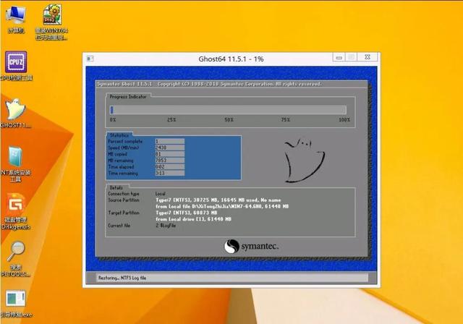
Task: Close the Ghost64 11.5.1 window
Action: pyautogui.click(x=368, y=57)
